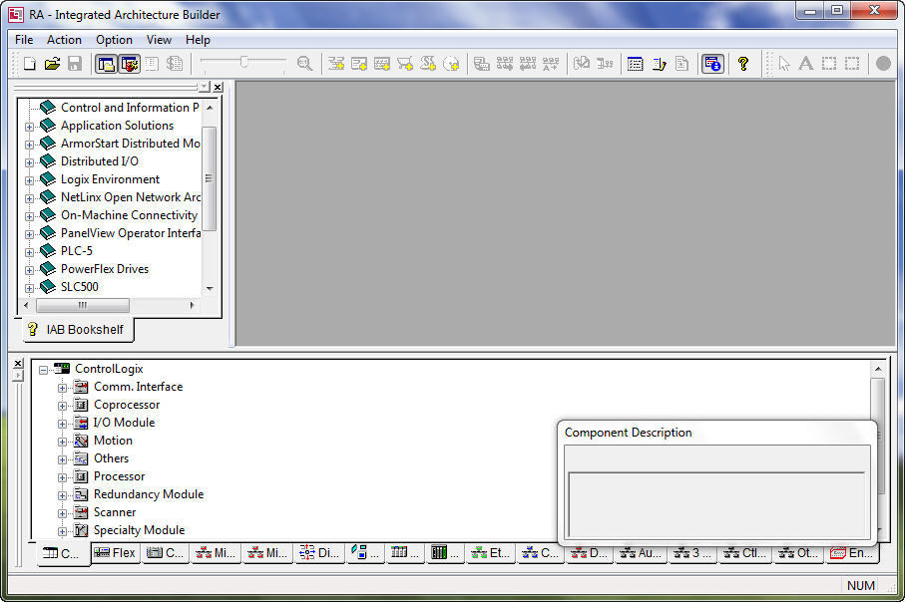
Task: Click the bookshelf scroll down arrow
Action: click(210, 288)
